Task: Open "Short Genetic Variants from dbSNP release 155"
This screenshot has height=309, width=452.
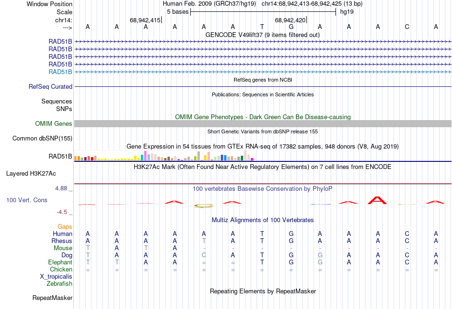Action: (x=263, y=131)
